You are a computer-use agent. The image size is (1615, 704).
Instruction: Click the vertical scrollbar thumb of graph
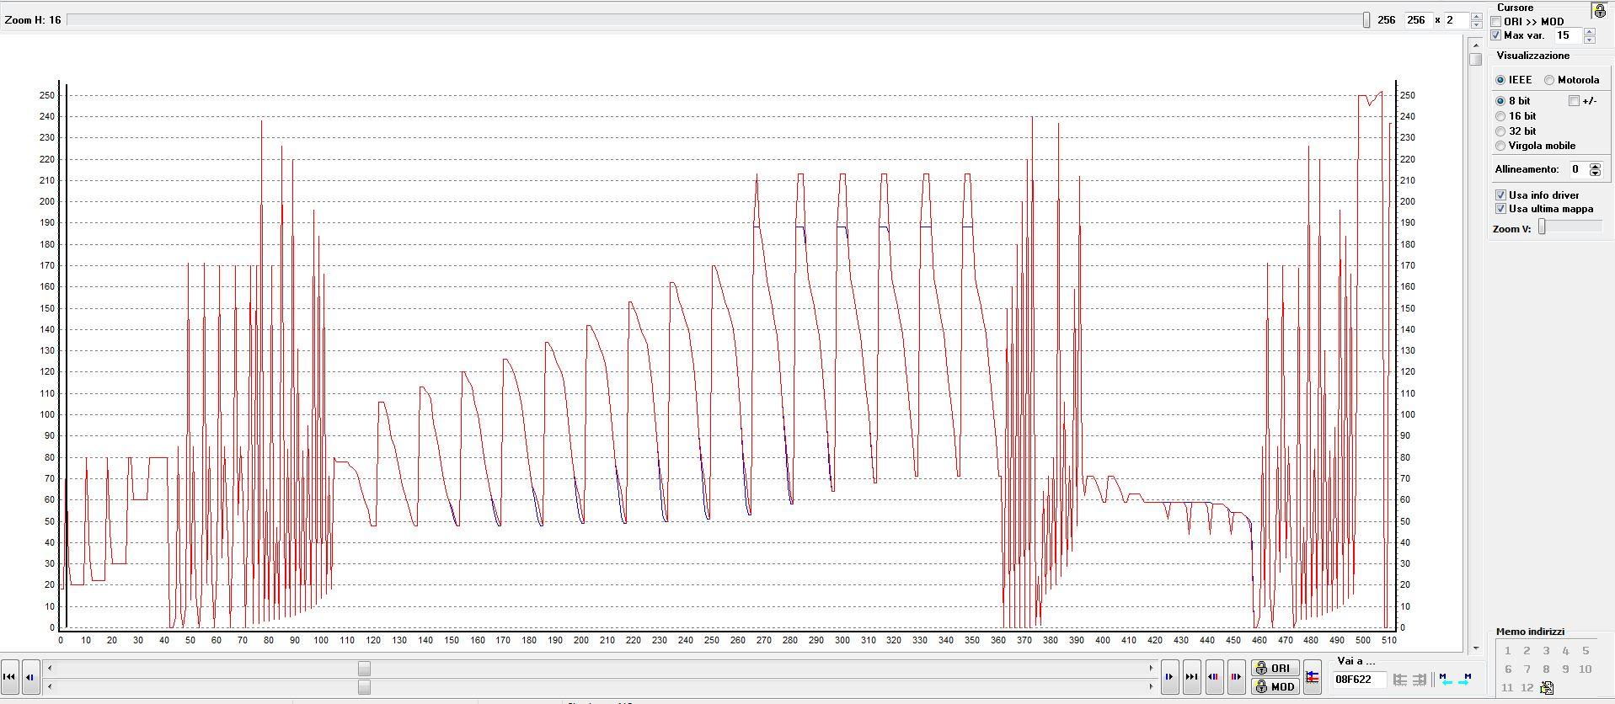[x=1475, y=60]
